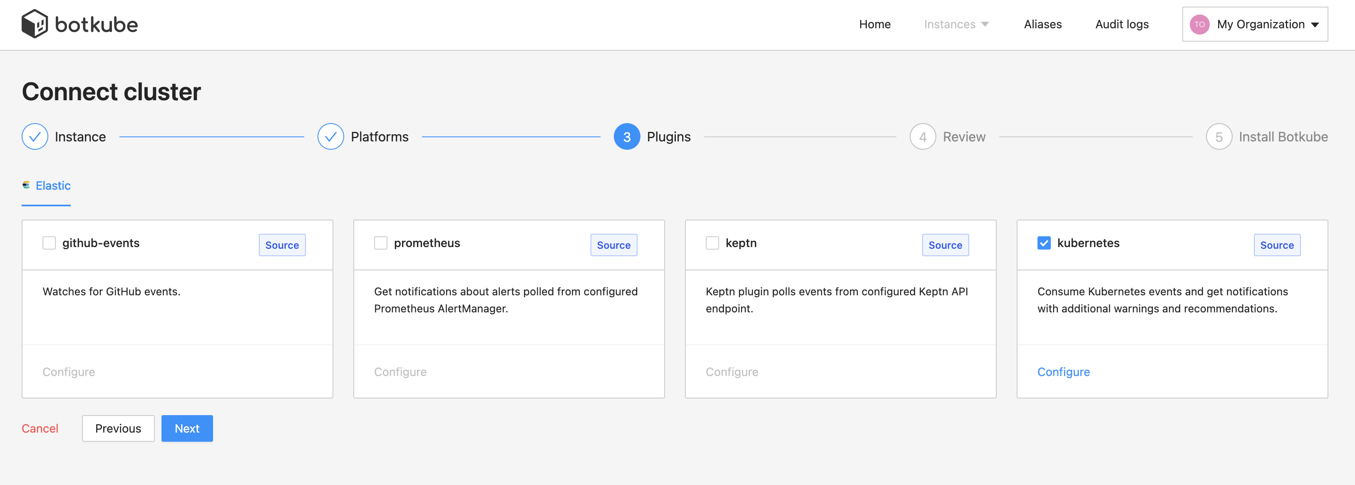
Task: Click the prometheus plugin name
Action: 427,243
